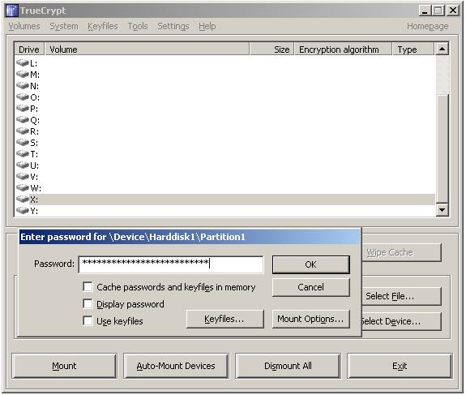Close the TrueCrypt window
466x395 pixels.
453,11
